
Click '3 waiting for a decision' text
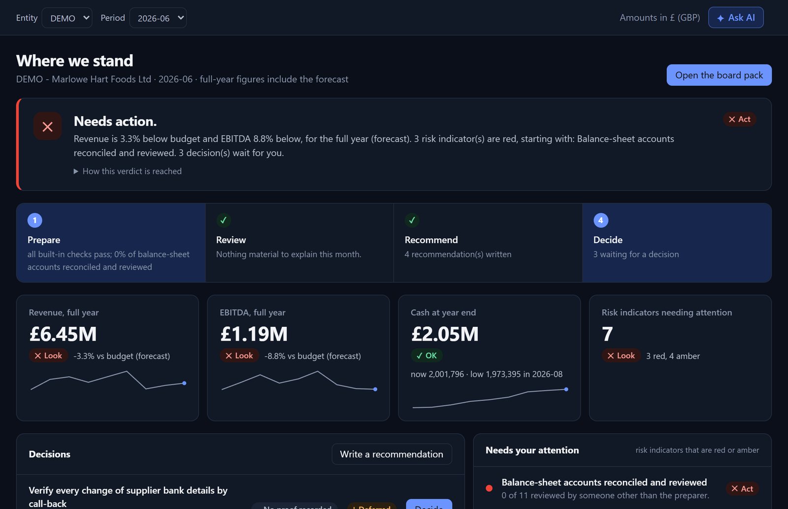(x=636, y=254)
